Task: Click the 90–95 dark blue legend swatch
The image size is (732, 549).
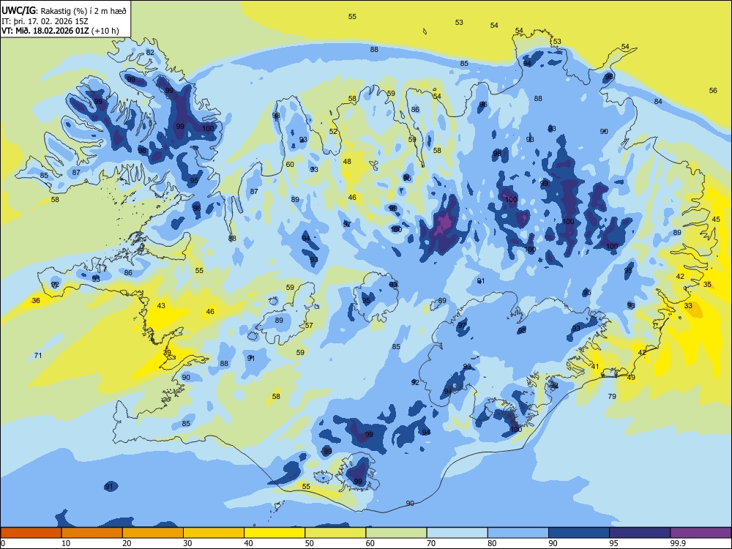Action: pyautogui.click(x=579, y=533)
